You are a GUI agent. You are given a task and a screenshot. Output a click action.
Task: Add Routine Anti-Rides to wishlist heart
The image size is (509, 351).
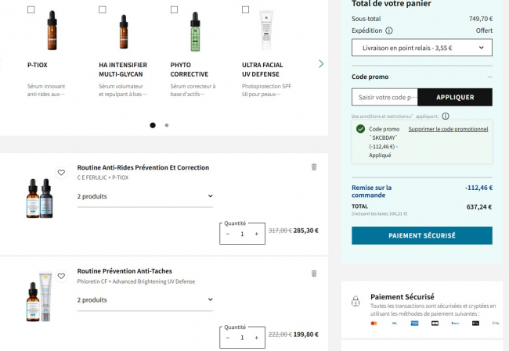[61, 172]
